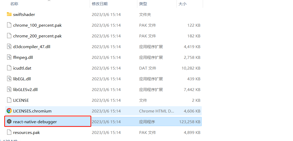Click the chrome_200_percent.pak file icon
The width and height of the screenshot is (293, 141).
(x=9, y=36)
